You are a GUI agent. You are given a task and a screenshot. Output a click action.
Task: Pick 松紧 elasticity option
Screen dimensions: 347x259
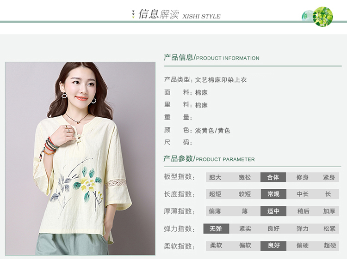pos(329,229)
